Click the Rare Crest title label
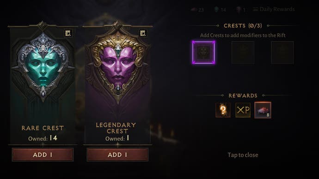This screenshot has height=179, width=319. coord(43,128)
